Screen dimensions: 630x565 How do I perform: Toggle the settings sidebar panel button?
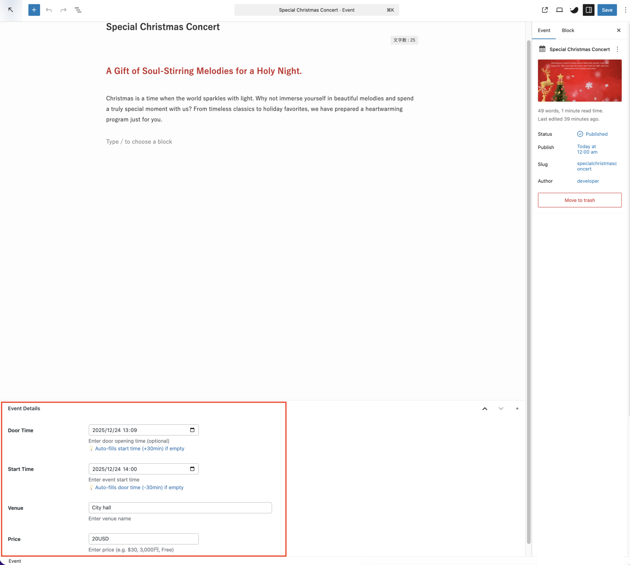(589, 10)
